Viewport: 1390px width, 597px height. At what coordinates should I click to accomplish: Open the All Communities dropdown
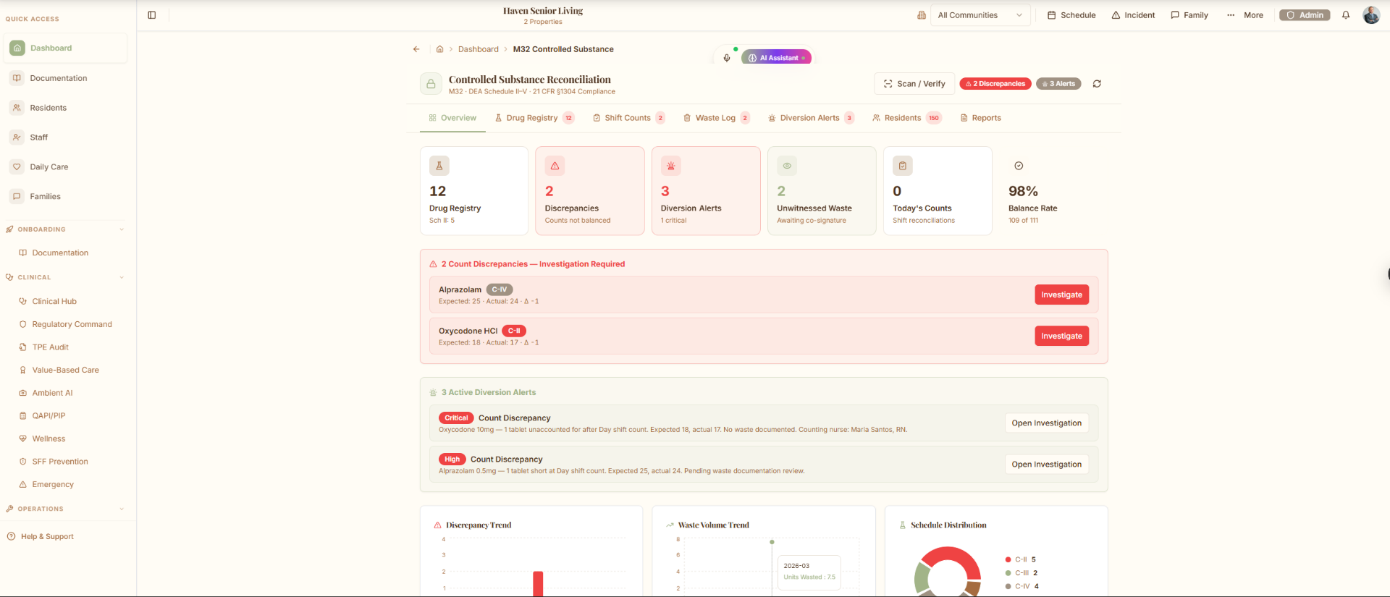980,15
